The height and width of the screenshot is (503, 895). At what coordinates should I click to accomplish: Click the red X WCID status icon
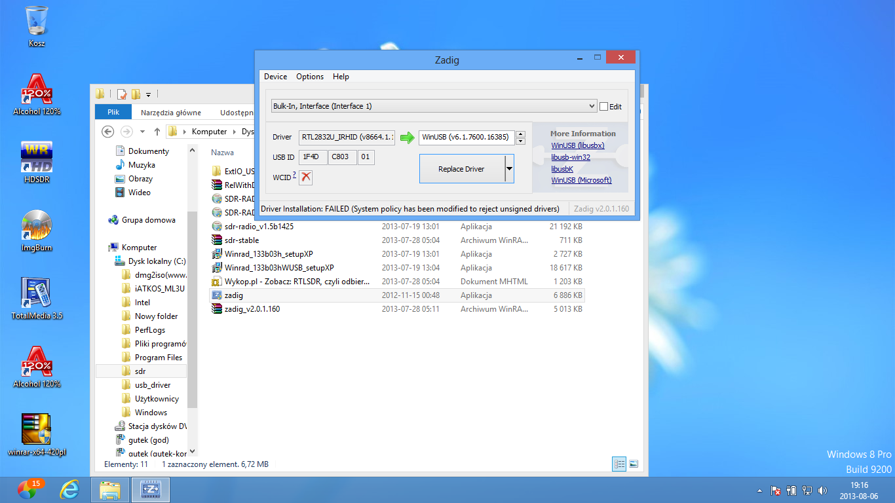tap(305, 177)
